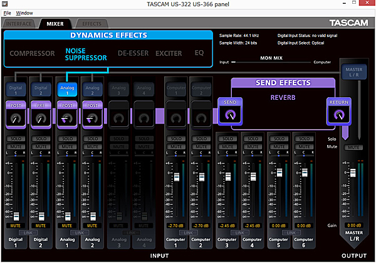This screenshot has height=263, width=376.
Task: Select the Analog 2 channel effect button
Action: [x=92, y=90]
